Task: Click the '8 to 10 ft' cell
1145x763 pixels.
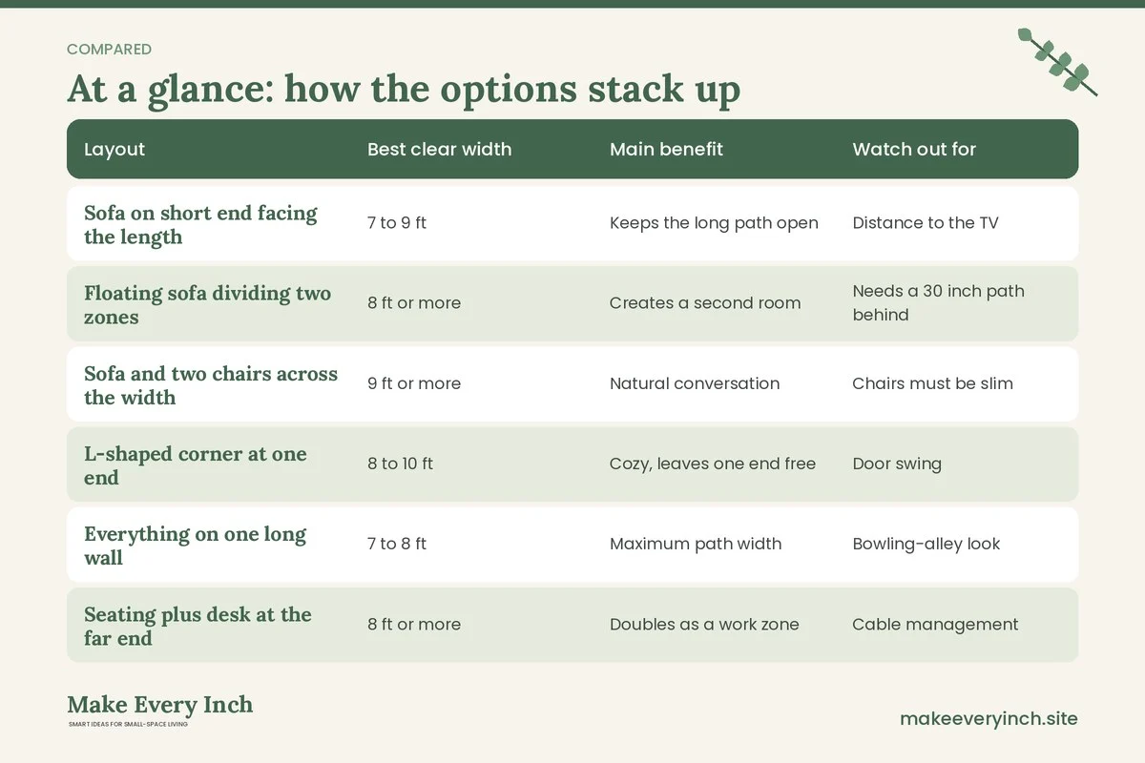Action: (x=400, y=464)
